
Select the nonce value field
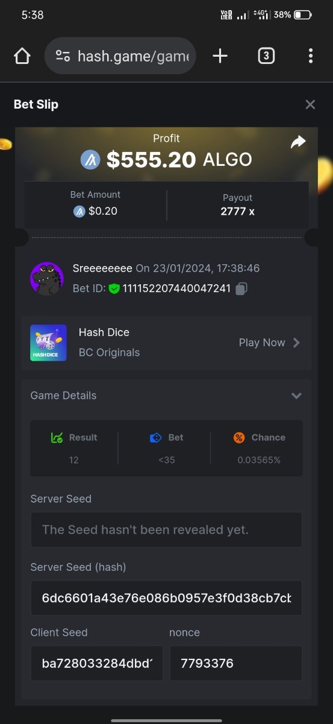tap(236, 663)
